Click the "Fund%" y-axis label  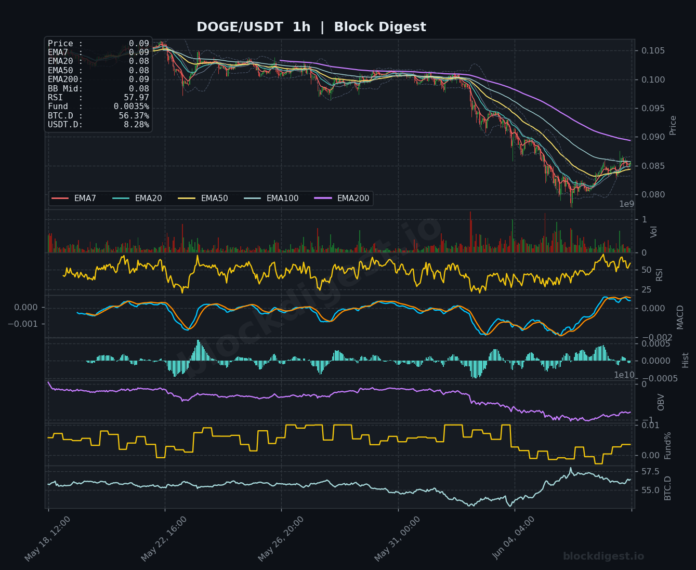pos(668,445)
